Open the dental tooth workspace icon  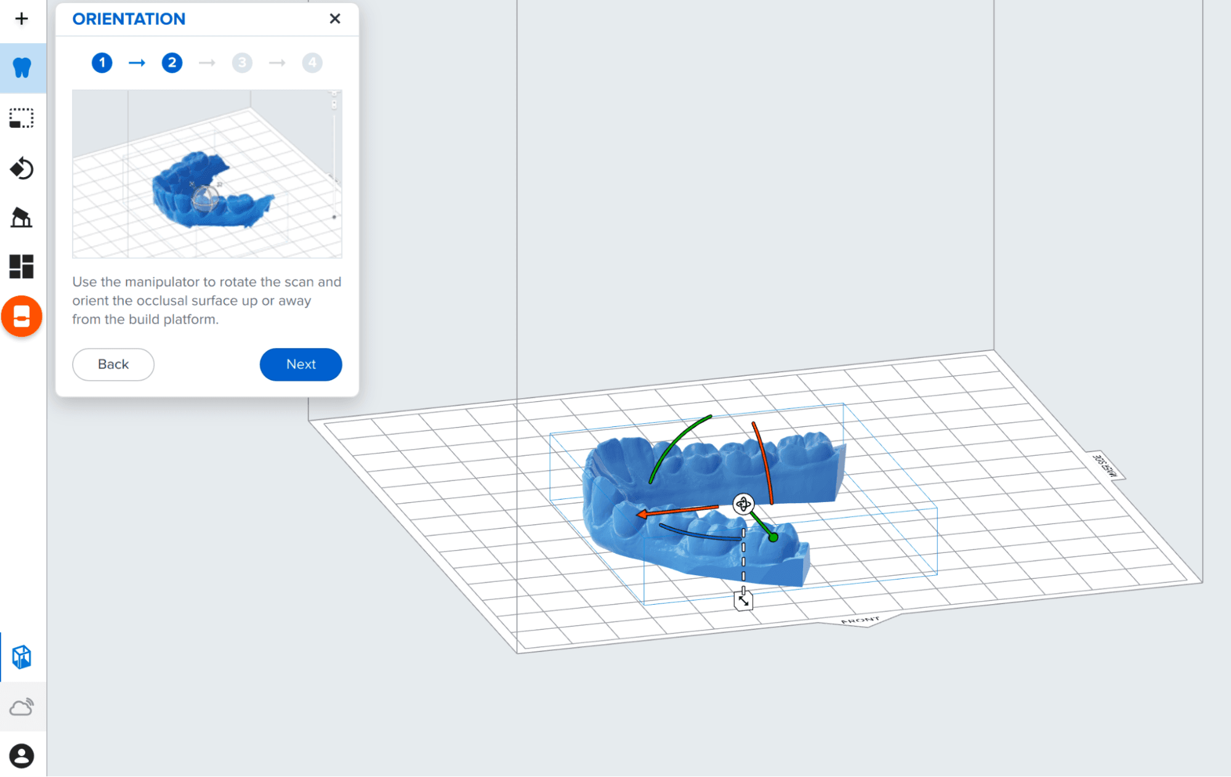[x=22, y=68]
